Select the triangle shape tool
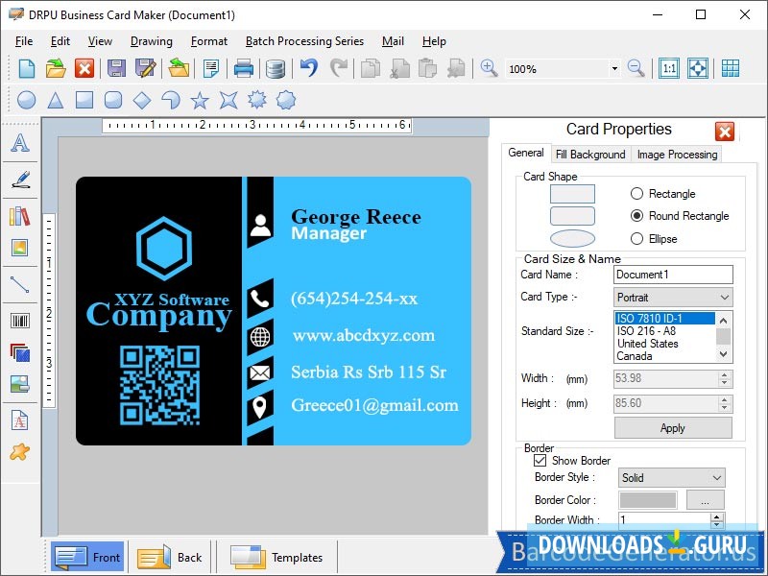The height and width of the screenshot is (576, 768). tap(56, 100)
